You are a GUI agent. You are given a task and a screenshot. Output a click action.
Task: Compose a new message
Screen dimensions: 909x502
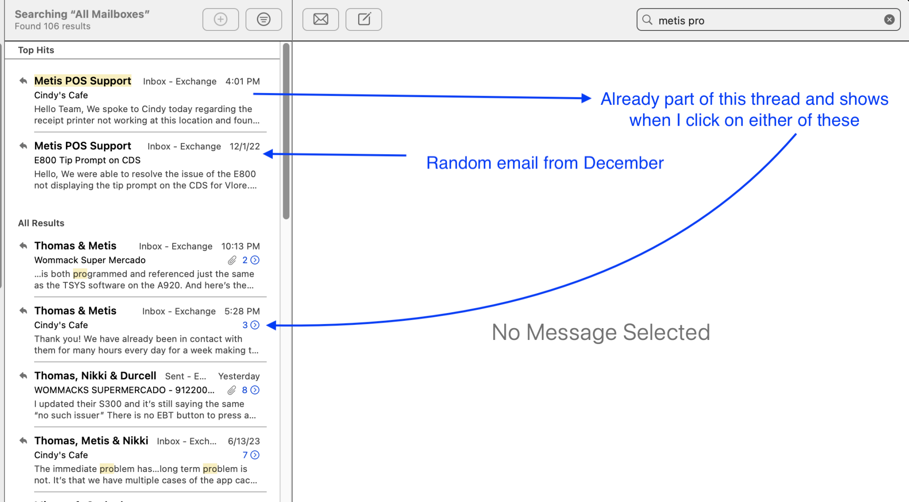tap(364, 20)
